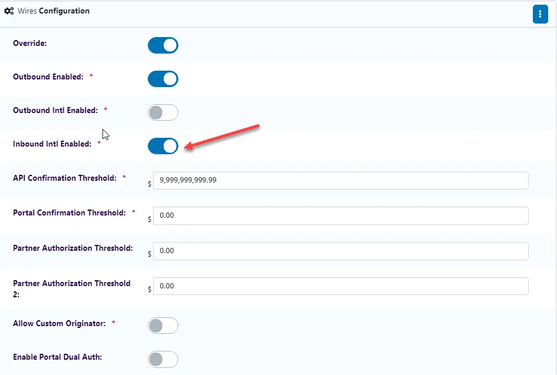Click the Wires Configuration heading
The height and width of the screenshot is (375, 557).
tap(54, 11)
